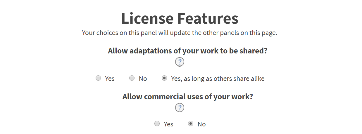Click the "Yes" label under commercial uses

click(x=168, y=124)
